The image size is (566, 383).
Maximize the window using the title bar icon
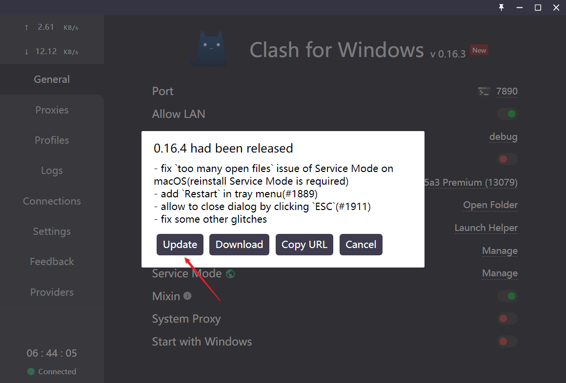click(538, 8)
